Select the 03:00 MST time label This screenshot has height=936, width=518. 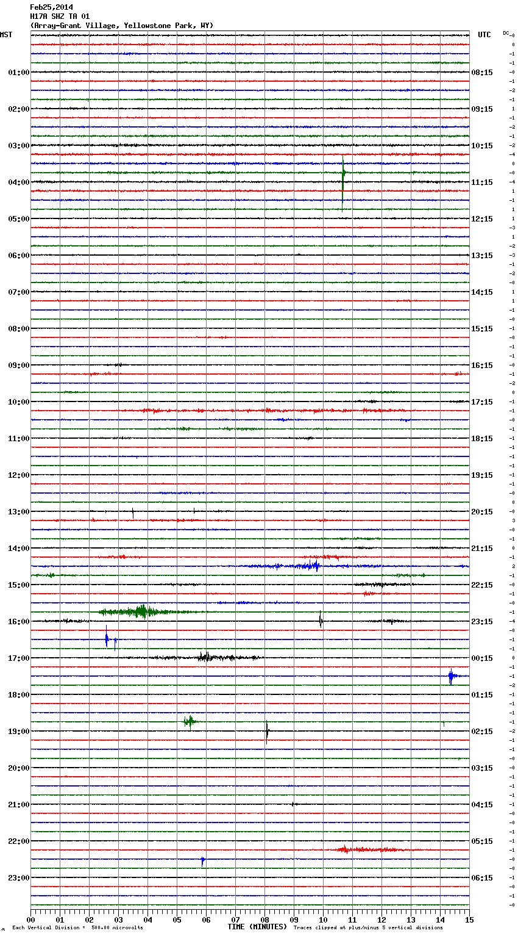tap(19, 146)
